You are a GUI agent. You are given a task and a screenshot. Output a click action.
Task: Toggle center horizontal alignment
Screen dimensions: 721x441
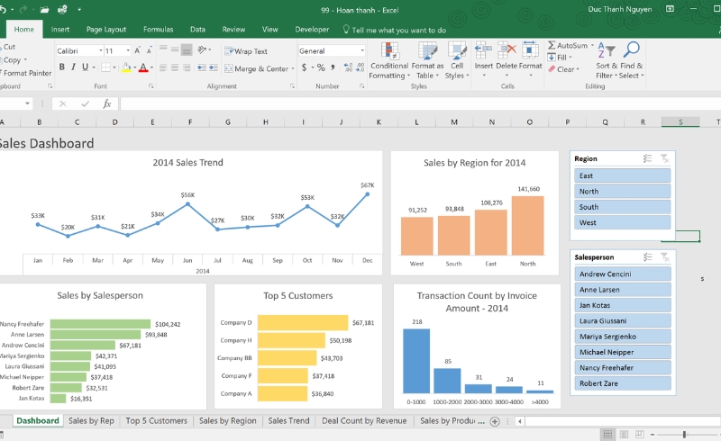coord(175,68)
